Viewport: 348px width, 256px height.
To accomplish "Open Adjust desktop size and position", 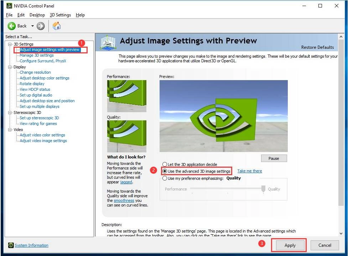I will click(47, 101).
